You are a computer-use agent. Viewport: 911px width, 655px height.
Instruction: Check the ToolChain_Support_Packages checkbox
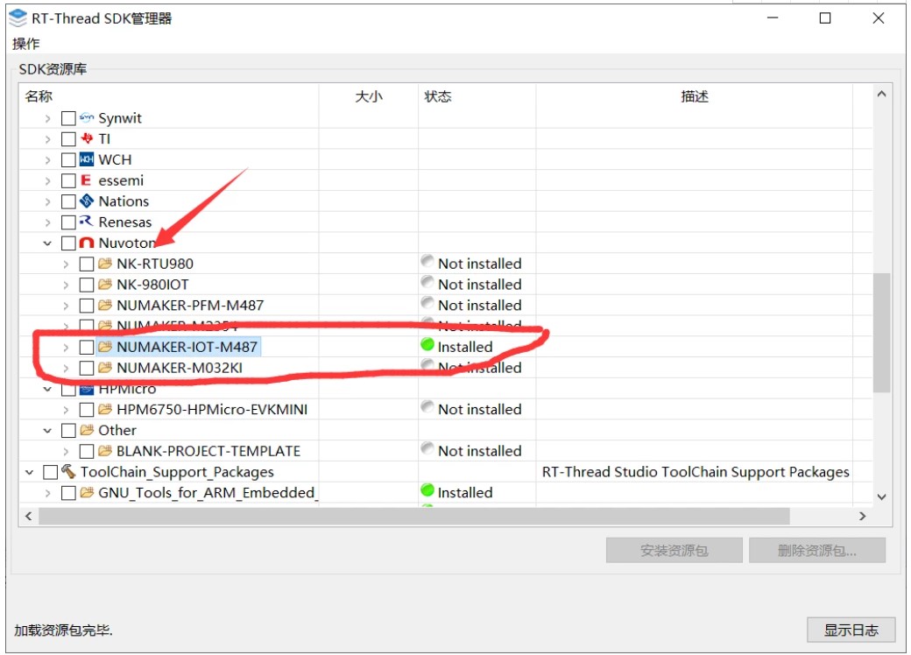pyautogui.click(x=51, y=472)
